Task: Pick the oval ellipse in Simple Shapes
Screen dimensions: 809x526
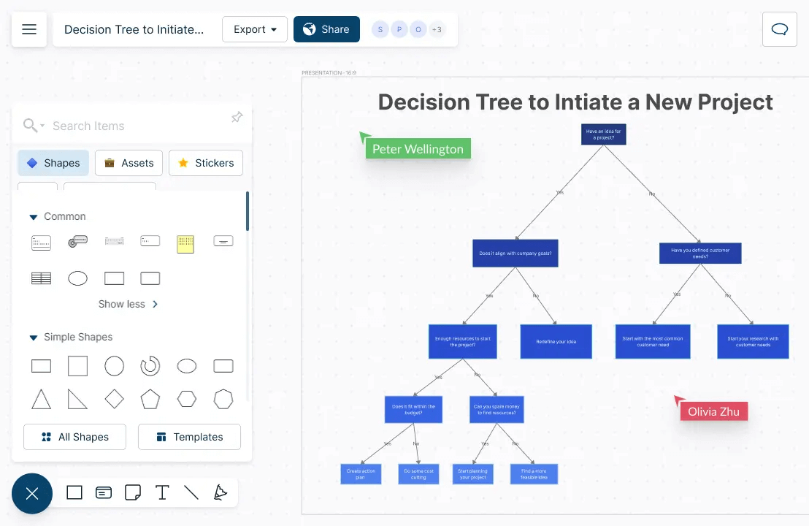Action: click(x=187, y=366)
